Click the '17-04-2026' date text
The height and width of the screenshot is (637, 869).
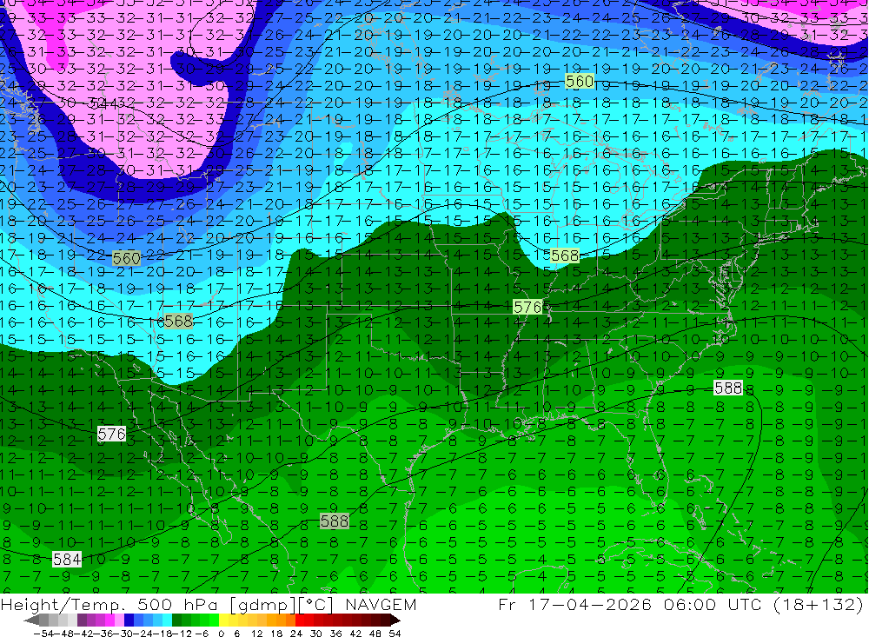tap(590, 605)
